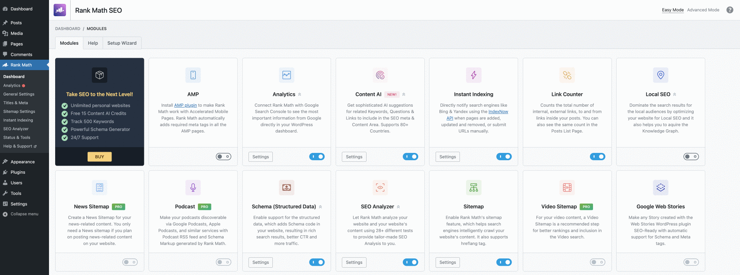Open Settings for the Analytics module
The image size is (740, 275).
tap(260, 157)
